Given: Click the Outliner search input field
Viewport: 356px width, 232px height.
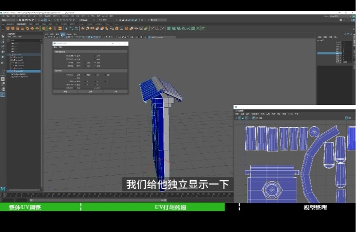Looking at the screenshot, I should point(26,41).
